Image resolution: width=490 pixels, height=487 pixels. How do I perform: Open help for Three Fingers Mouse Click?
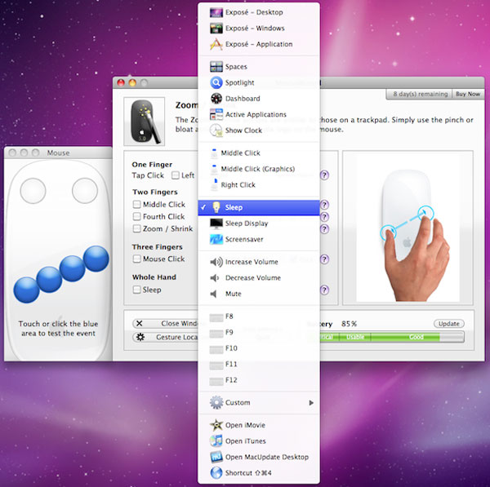pyautogui.click(x=324, y=259)
